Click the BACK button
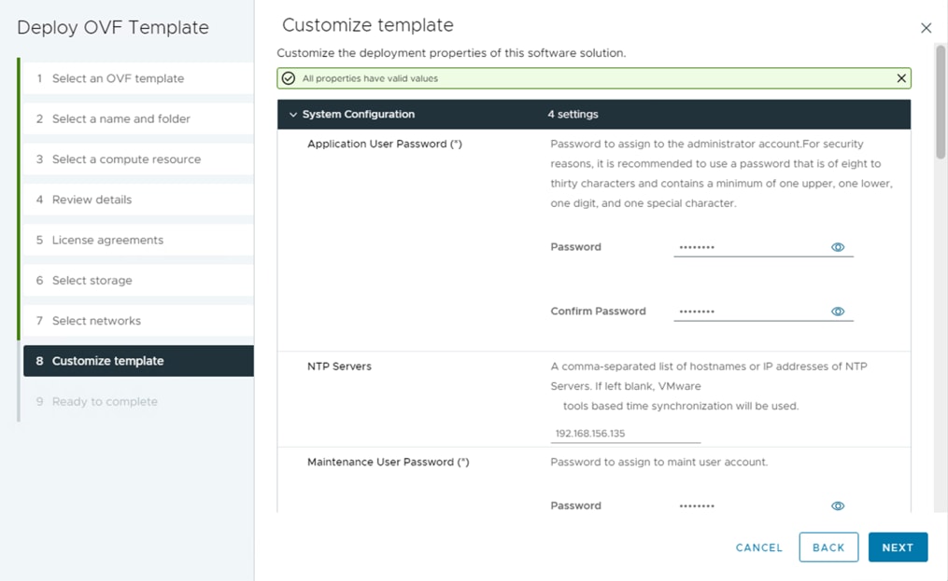948x581 pixels. (828, 547)
